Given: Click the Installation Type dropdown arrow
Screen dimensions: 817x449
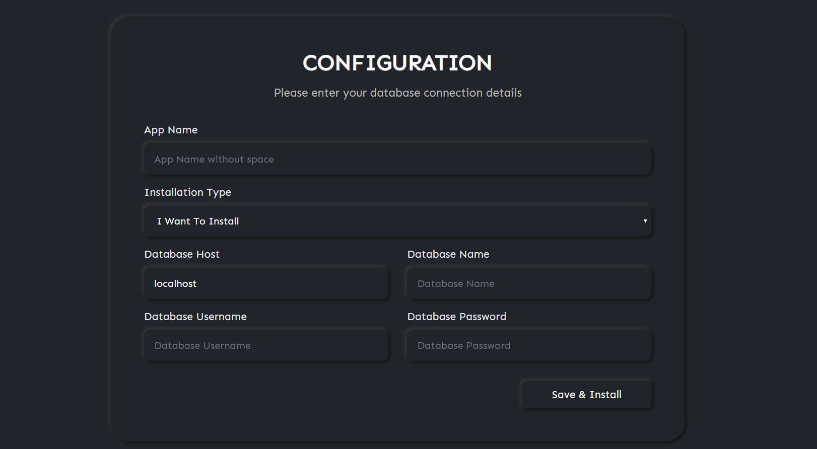Looking at the screenshot, I should tap(645, 221).
